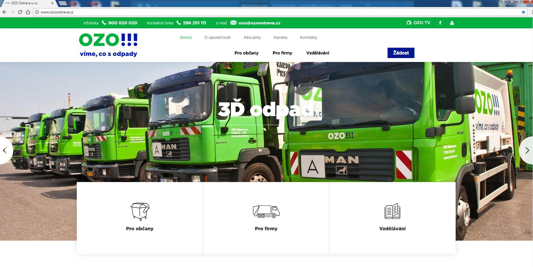Click the waste bin icon for Pro občany
Viewport: 533px width, 267px height.
(x=140, y=211)
